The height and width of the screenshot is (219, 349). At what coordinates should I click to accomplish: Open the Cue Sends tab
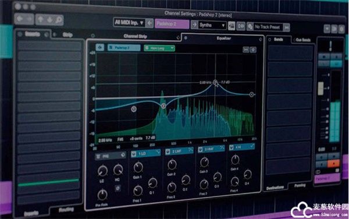303,40
